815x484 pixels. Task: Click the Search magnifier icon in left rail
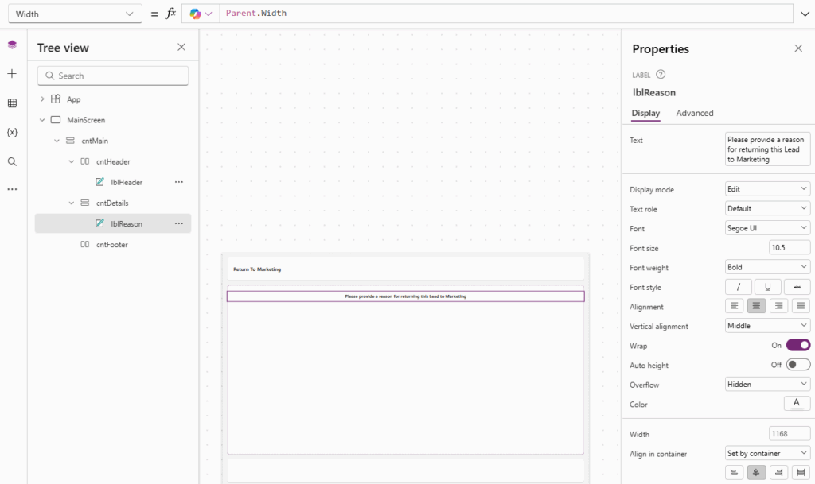(12, 161)
